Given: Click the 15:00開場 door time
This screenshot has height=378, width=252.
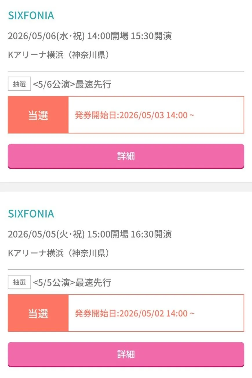Looking at the screenshot, I should tap(108, 234).
